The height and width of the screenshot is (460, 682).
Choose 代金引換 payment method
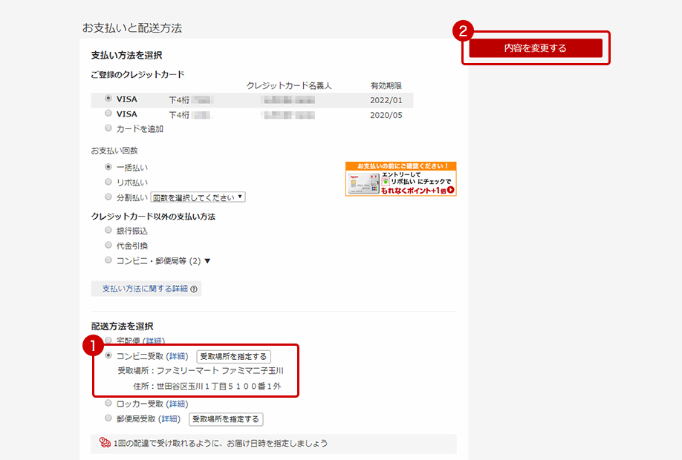click(108, 246)
